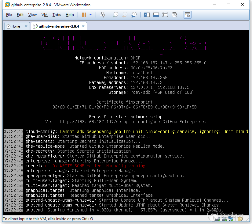Switch to the Home tab

(x=13, y=26)
